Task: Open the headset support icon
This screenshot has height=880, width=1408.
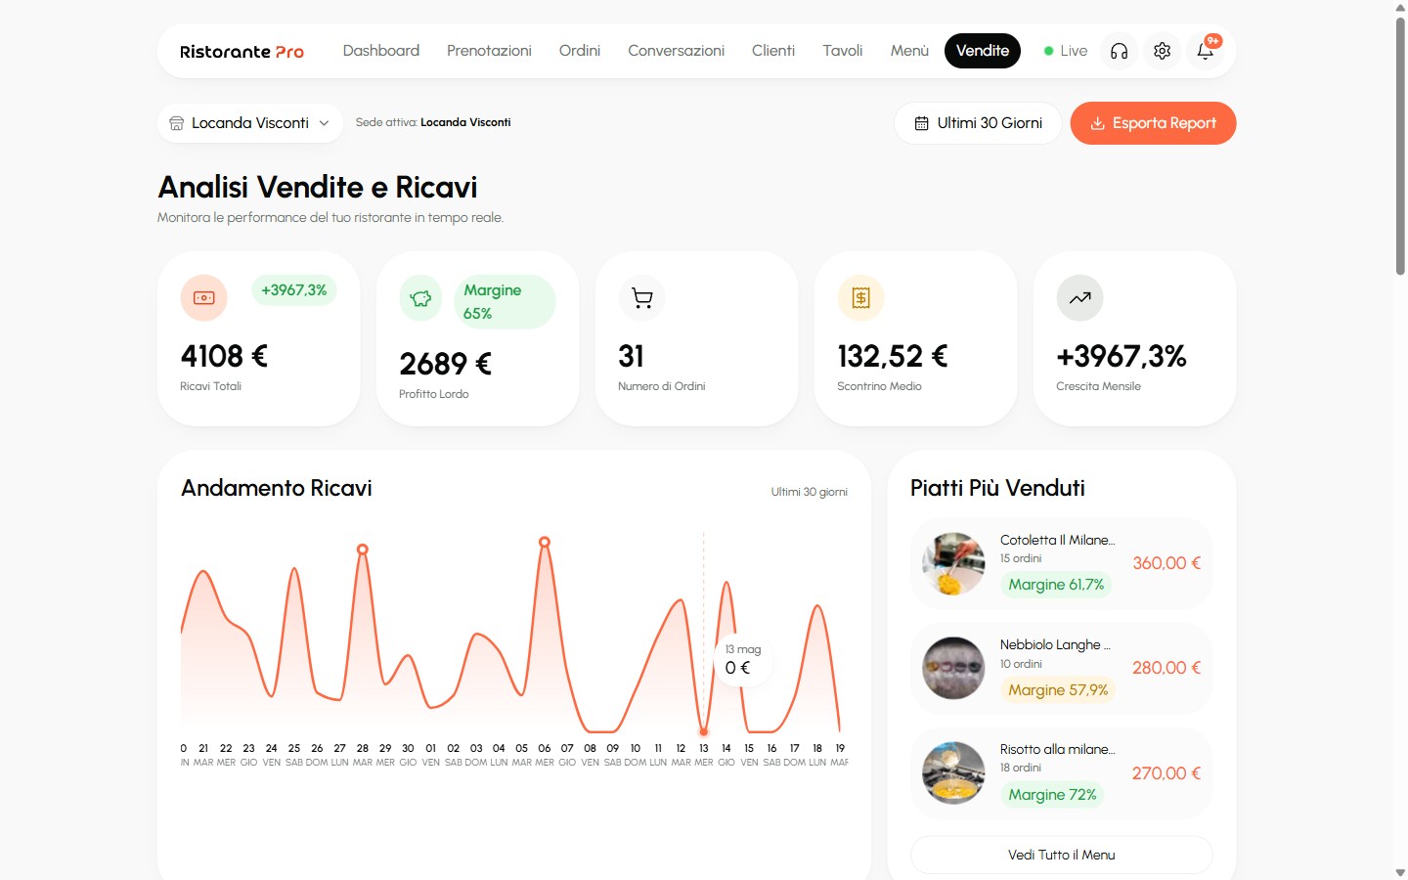Action: coord(1119,51)
